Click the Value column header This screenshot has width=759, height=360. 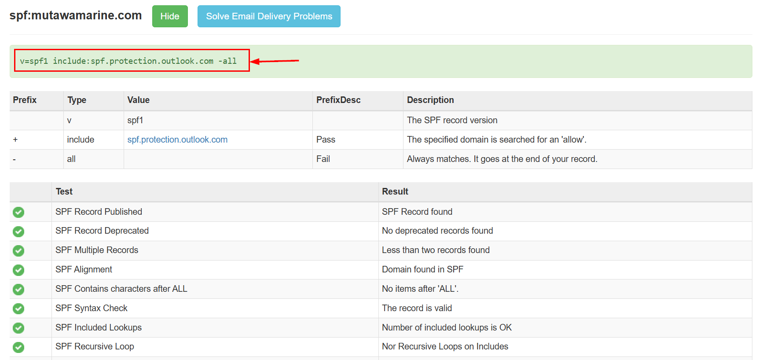click(138, 100)
